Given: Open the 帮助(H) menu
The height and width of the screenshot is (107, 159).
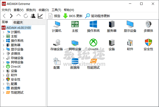Looking at the screenshot, I should point(69,10).
